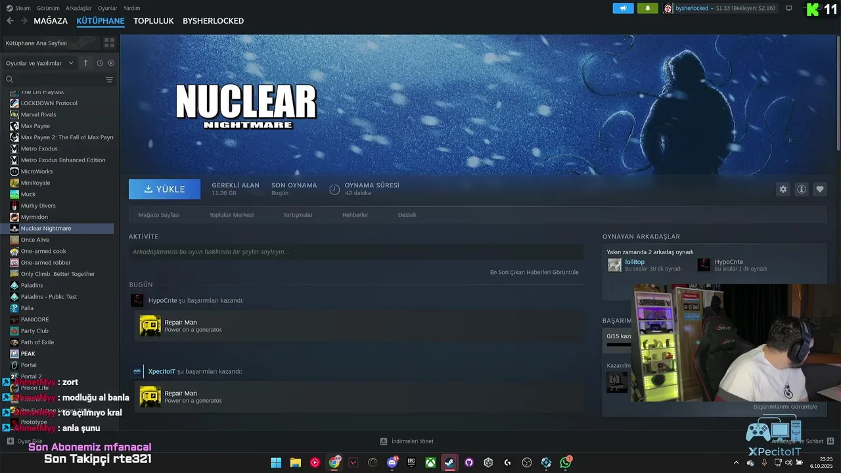Viewport: 841px width, 473px height.
Task: Open the game info icon
Action: coord(802,189)
